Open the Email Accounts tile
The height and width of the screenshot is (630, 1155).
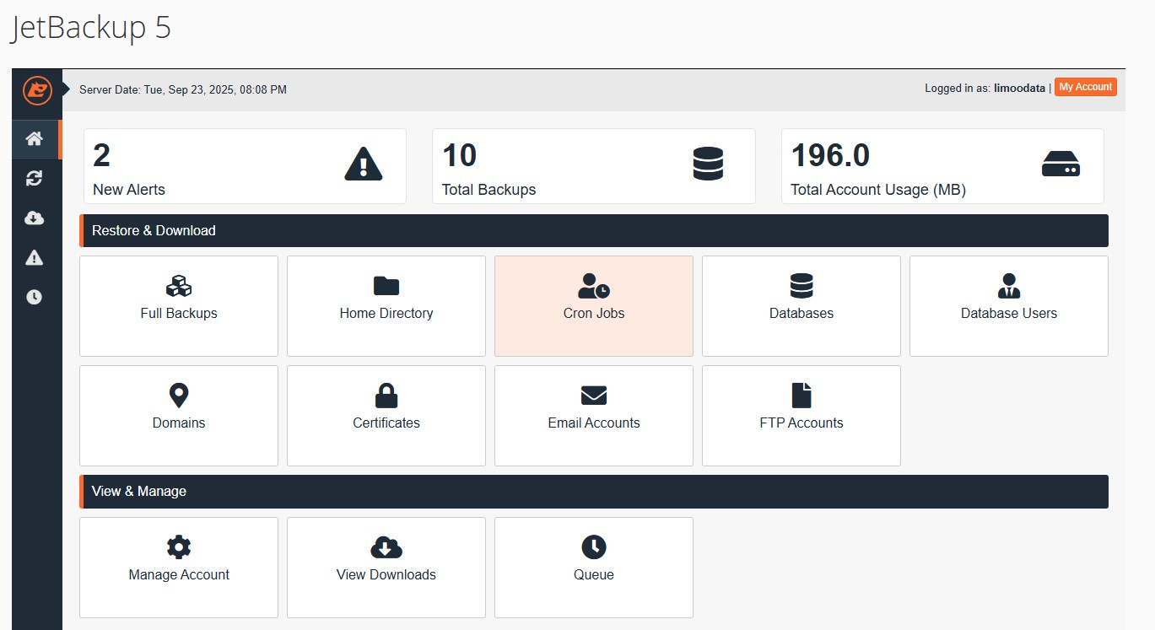(594, 415)
